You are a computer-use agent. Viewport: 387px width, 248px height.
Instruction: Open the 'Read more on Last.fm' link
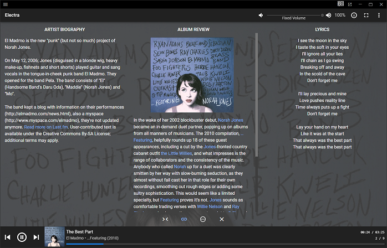46,127
